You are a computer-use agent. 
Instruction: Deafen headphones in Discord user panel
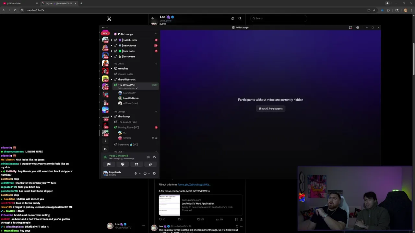click(x=145, y=173)
